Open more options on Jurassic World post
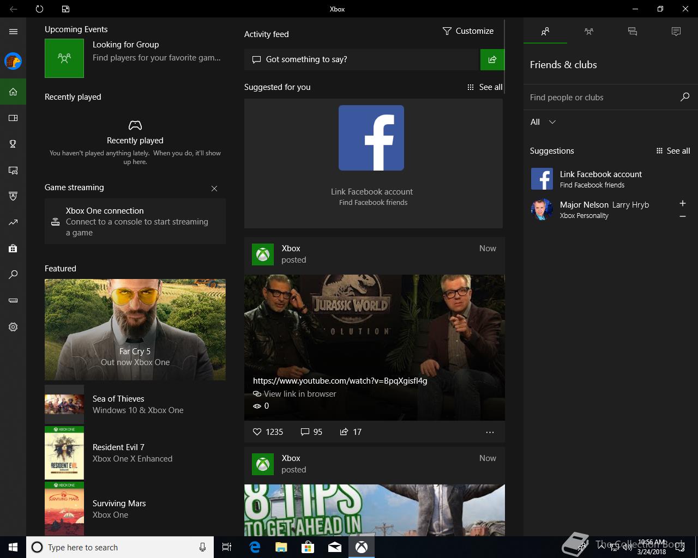698x558 pixels. pyautogui.click(x=490, y=432)
